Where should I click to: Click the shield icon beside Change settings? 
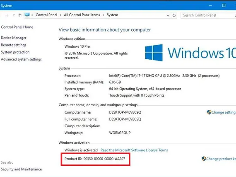click(209, 112)
